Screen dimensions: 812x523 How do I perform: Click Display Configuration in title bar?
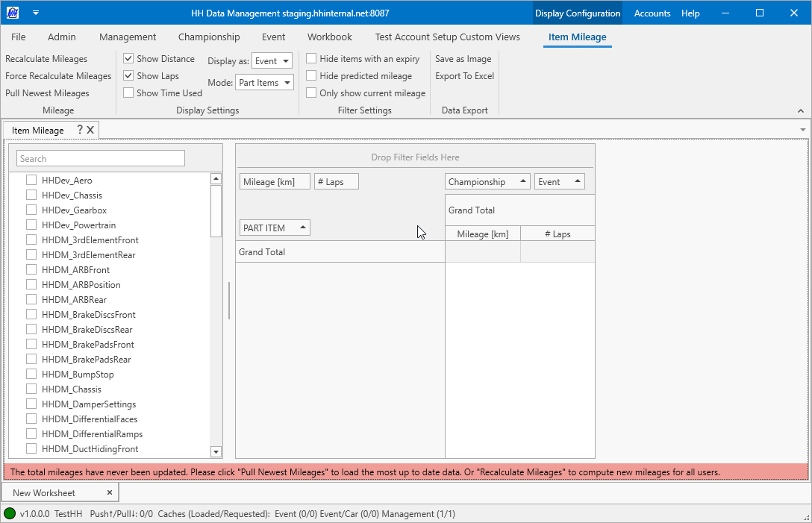point(578,13)
